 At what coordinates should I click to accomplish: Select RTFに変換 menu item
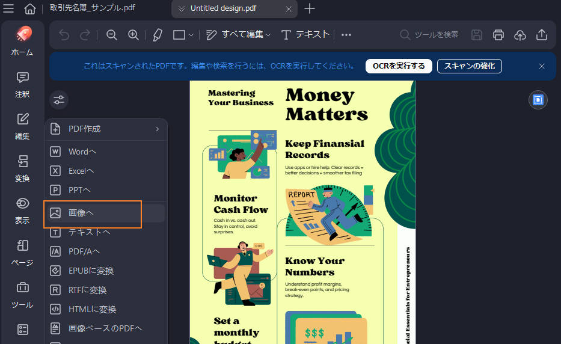106,290
